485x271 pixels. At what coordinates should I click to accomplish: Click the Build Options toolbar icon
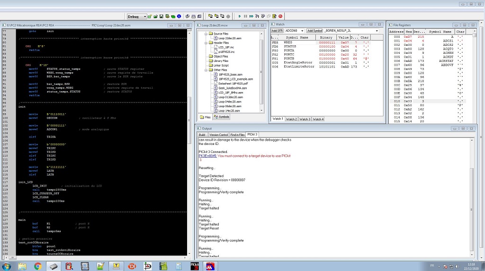coord(167,17)
